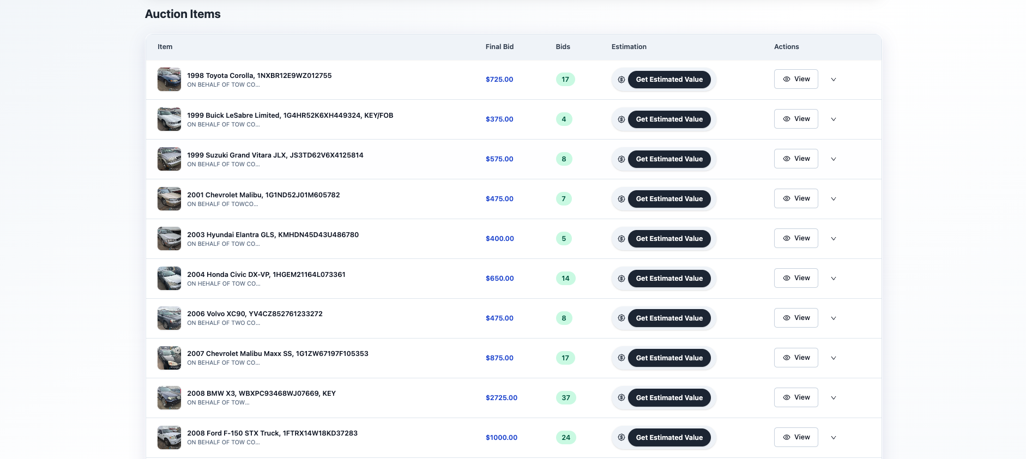
Task: Expand the 1998 Toyota Corolla row chevron
Action: point(833,80)
